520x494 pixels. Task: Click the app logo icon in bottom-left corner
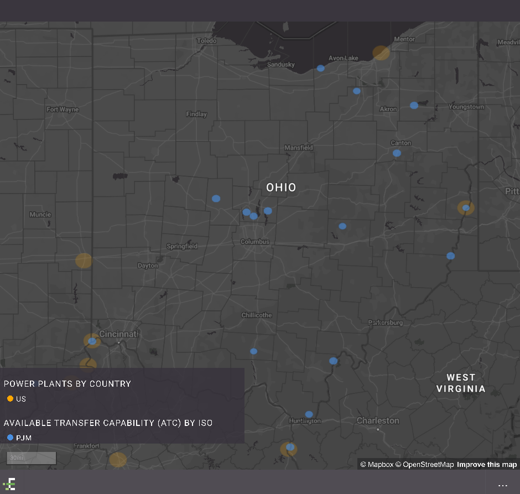(x=9, y=485)
